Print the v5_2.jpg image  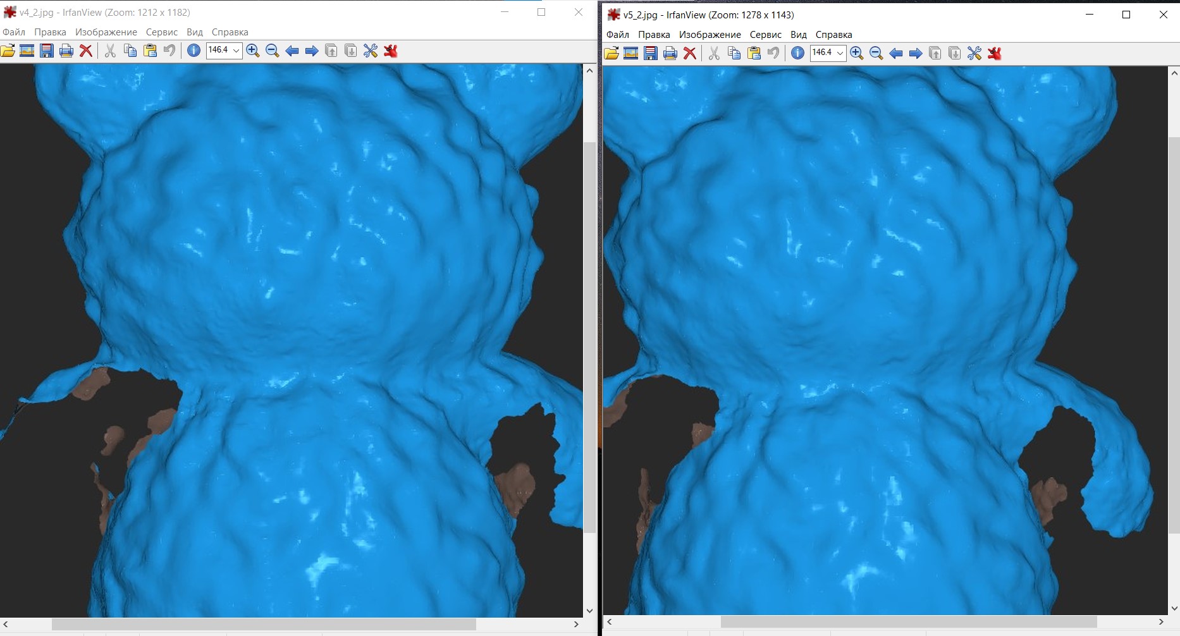[670, 53]
